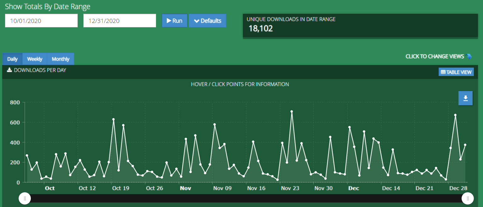Click the late December peak data point
The height and width of the screenshot is (207, 483).
(455, 115)
